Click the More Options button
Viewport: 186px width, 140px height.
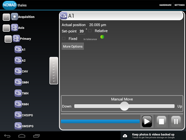73,46
